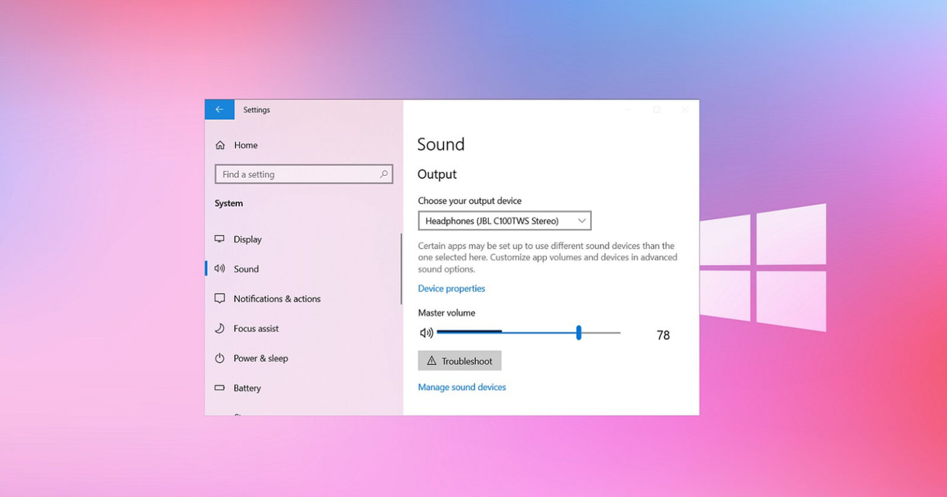Select the Display icon in the sidebar
The image size is (947, 497).
click(220, 239)
